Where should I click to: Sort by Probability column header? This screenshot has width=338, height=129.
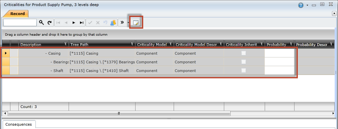coord(276,45)
